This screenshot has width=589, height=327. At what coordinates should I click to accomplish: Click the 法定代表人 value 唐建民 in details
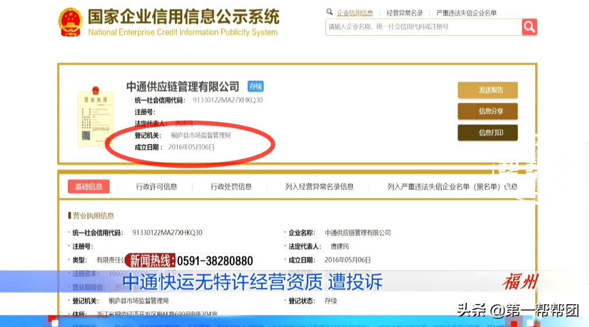click(x=339, y=246)
